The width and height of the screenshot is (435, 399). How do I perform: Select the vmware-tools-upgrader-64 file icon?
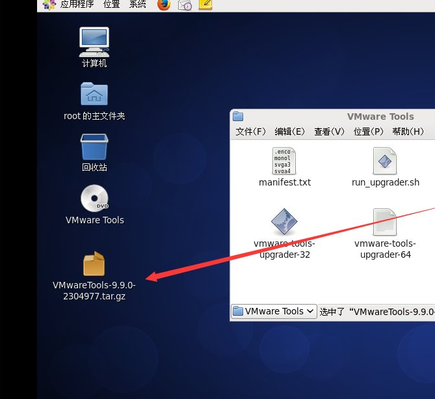pos(385,221)
